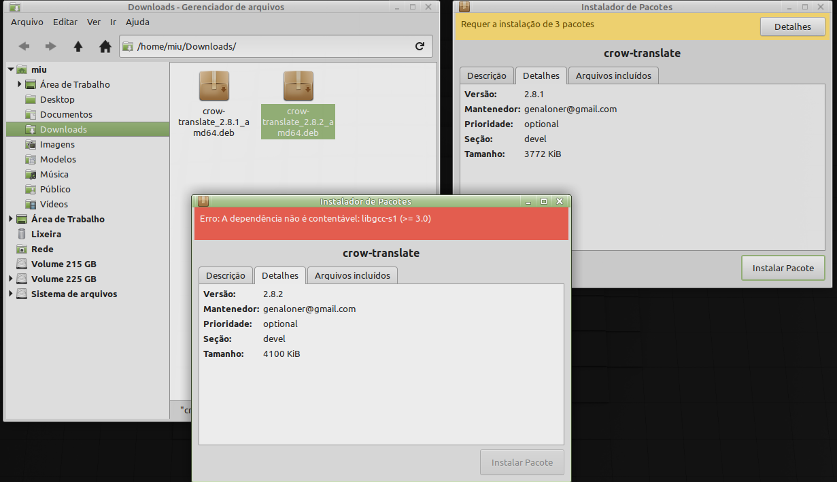Maximize the front Instalador de Pacotes window

543,201
